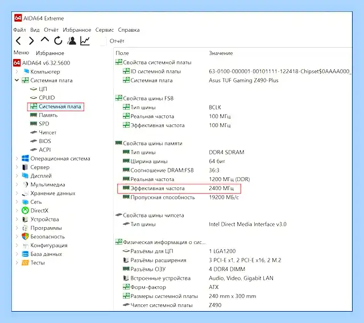
Task: Select the Компьютер icon in tree
Action: pos(27,72)
